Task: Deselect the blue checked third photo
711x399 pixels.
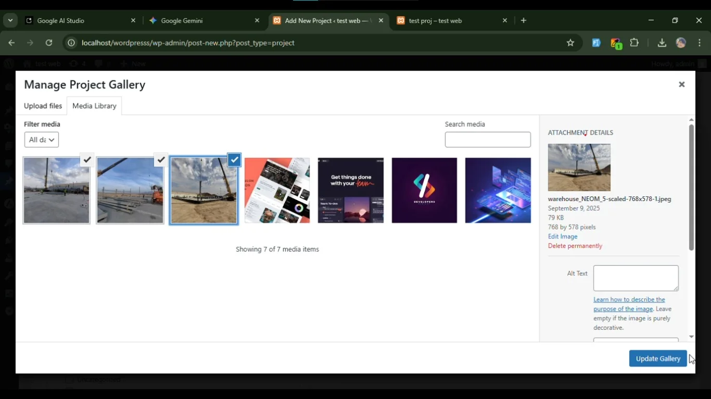Action: point(235,159)
